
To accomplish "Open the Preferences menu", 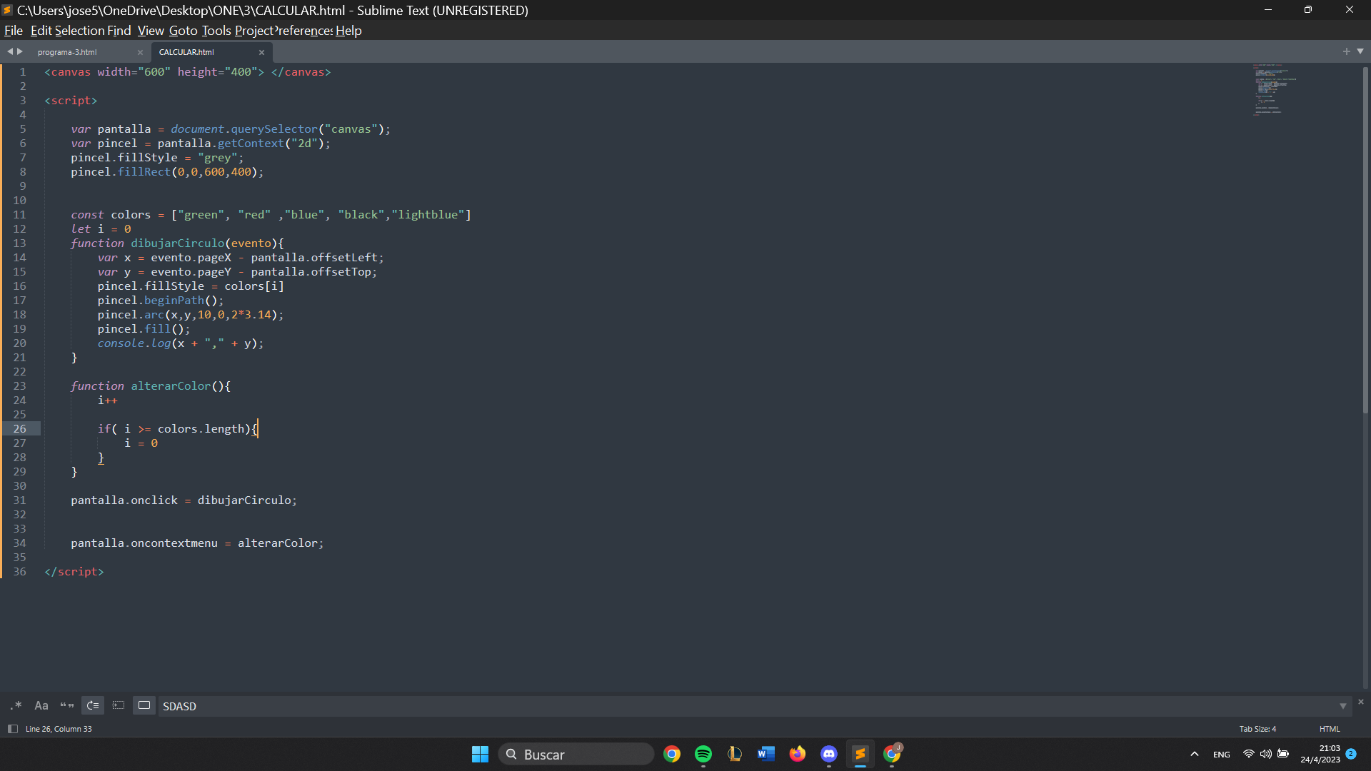I will point(304,31).
